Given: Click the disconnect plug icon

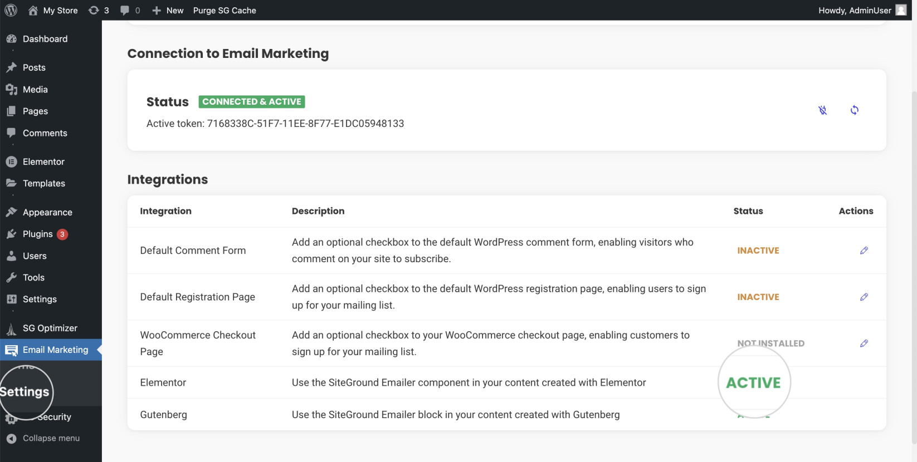Looking at the screenshot, I should (822, 110).
